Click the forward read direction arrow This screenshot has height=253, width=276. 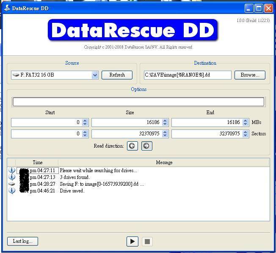click(147, 146)
